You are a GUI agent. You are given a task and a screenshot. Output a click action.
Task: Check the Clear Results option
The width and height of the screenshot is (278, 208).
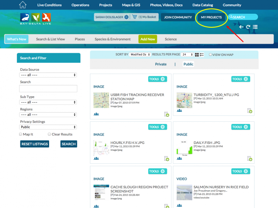[x=49, y=134]
